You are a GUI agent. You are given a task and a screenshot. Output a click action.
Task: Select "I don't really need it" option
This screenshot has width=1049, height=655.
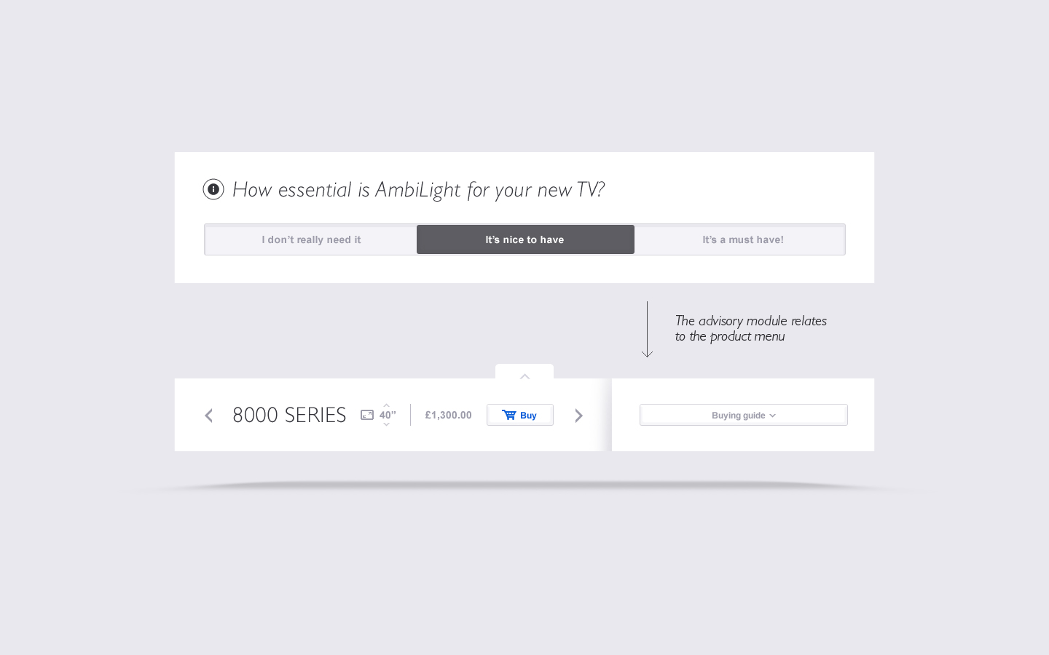[311, 239]
